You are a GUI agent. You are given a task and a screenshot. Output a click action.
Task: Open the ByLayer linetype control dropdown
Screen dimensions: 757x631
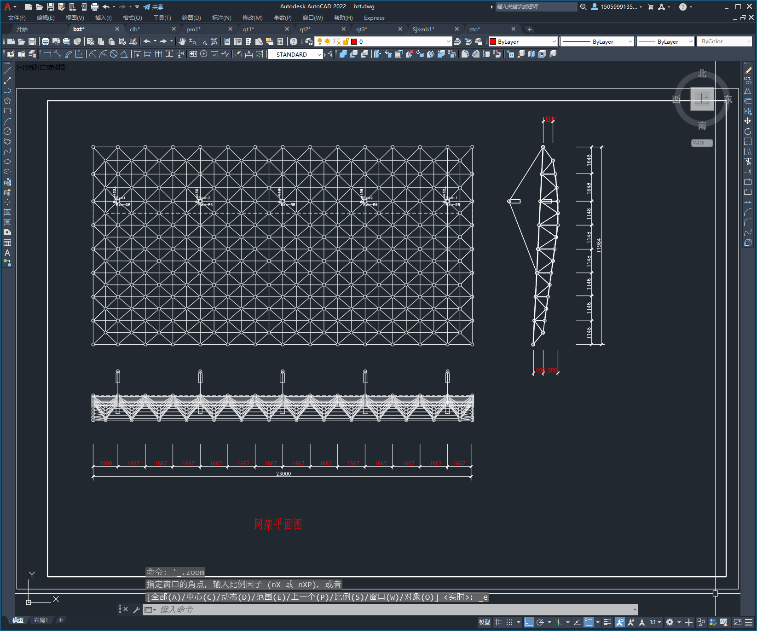point(598,41)
